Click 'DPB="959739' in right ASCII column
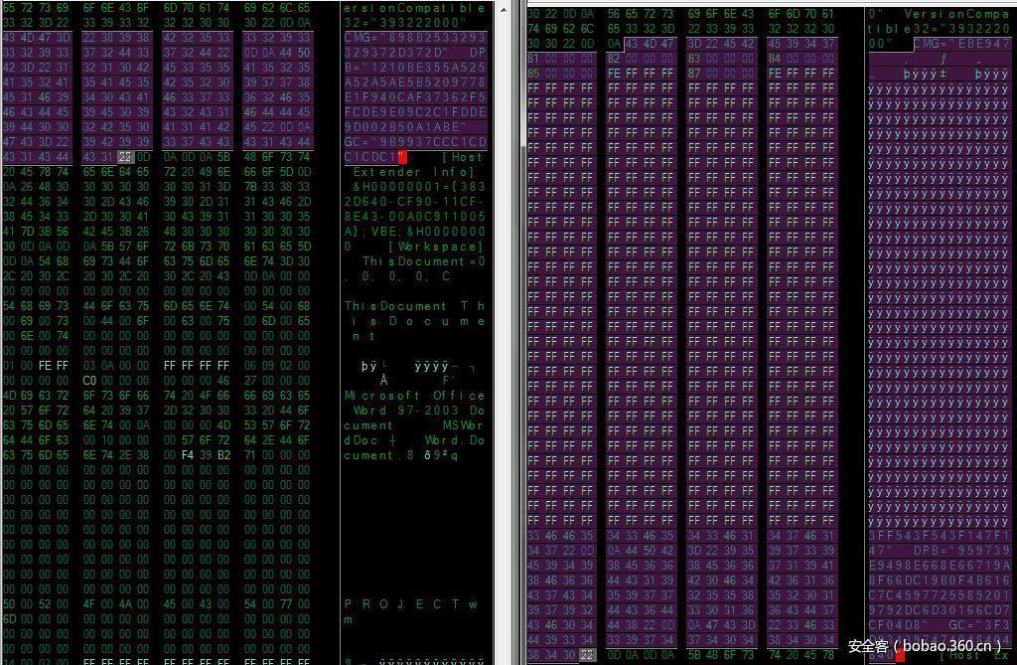This screenshot has height=665, width=1017. point(961,551)
